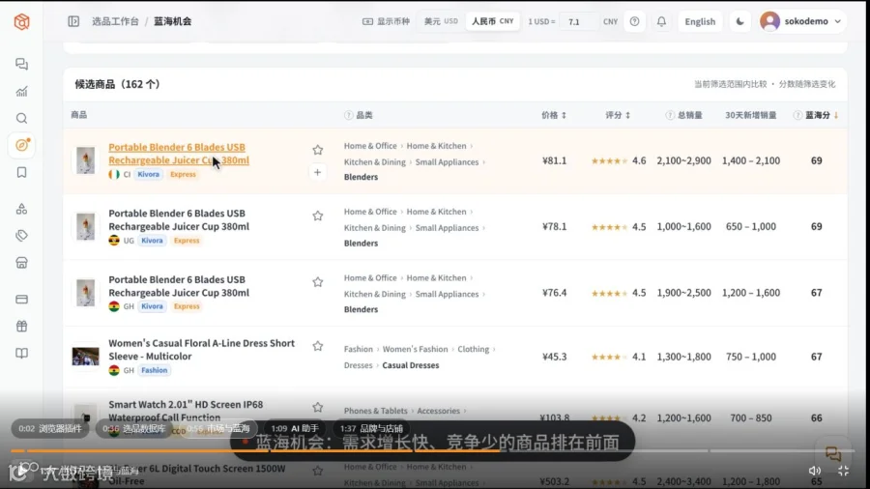Open the tag sidebar icon
This screenshot has width=870, height=489.
21,236
